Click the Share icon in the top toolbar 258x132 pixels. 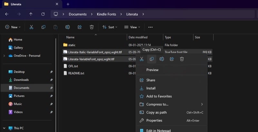[x=80, y=27]
